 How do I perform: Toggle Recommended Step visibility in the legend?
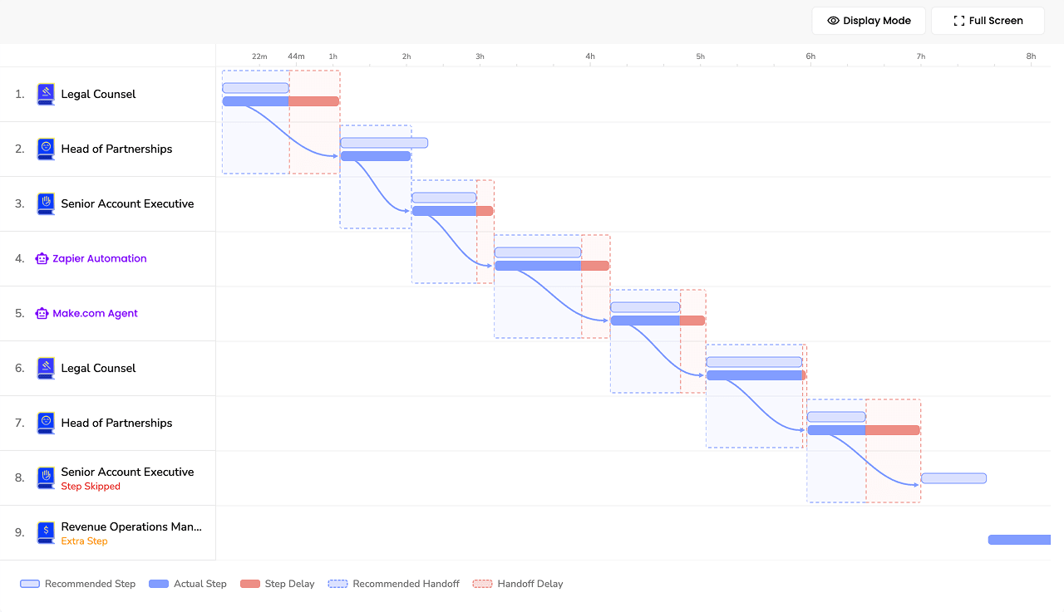pyautogui.click(x=30, y=584)
